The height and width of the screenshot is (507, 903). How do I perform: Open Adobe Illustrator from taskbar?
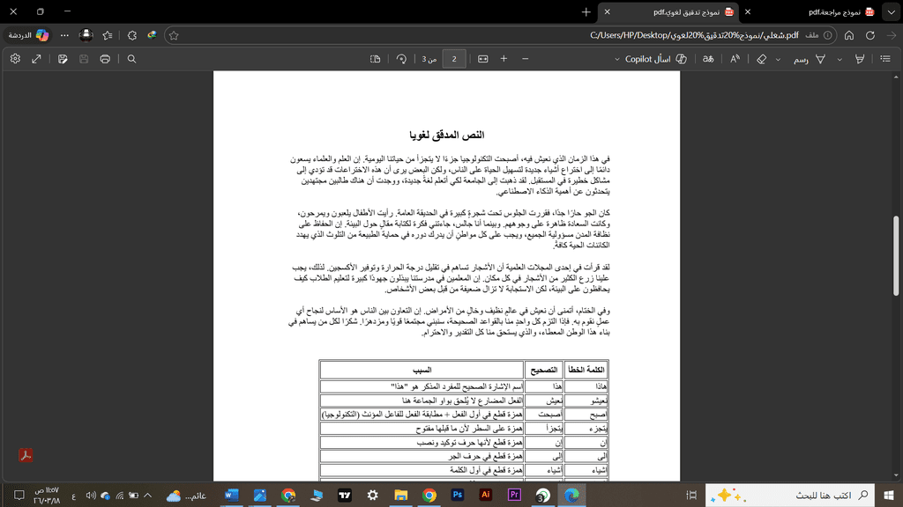(x=486, y=495)
